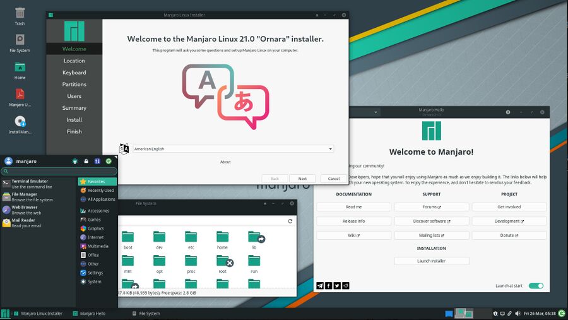Click the show desktop icon on taskbar

click(x=449, y=314)
